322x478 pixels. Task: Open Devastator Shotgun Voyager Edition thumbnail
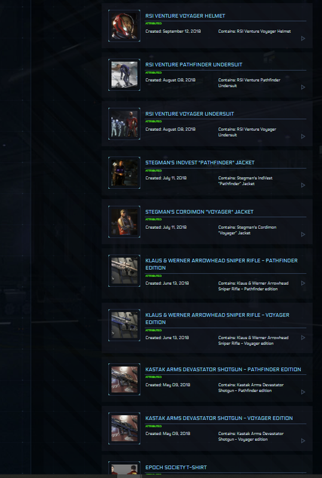click(x=124, y=428)
